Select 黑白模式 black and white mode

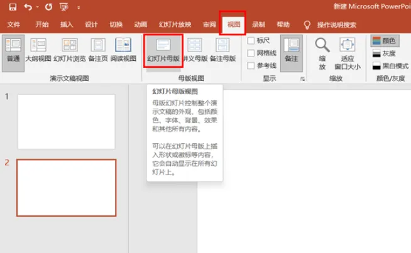tap(390, 66)
